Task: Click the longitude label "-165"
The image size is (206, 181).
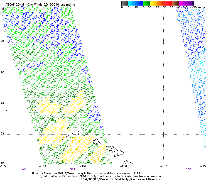Action: 3,166
